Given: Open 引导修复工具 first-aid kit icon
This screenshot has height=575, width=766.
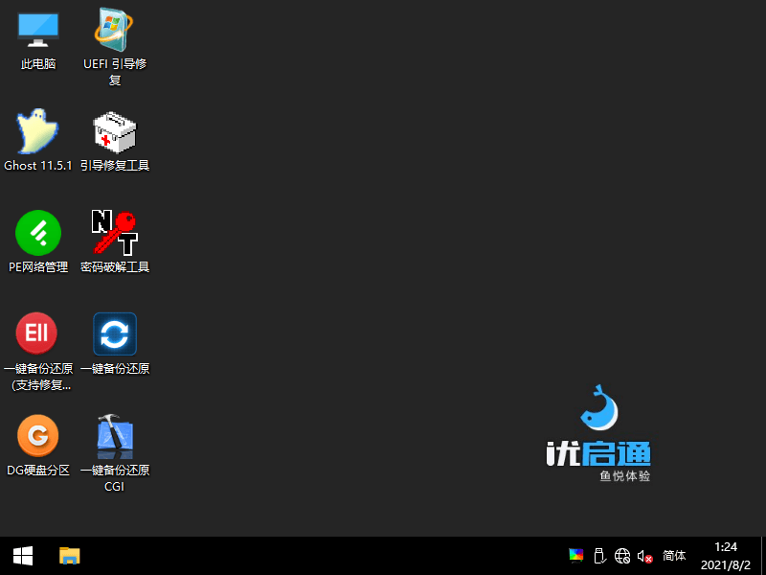Looking at the screenshot, I should [x=115, y=132].
